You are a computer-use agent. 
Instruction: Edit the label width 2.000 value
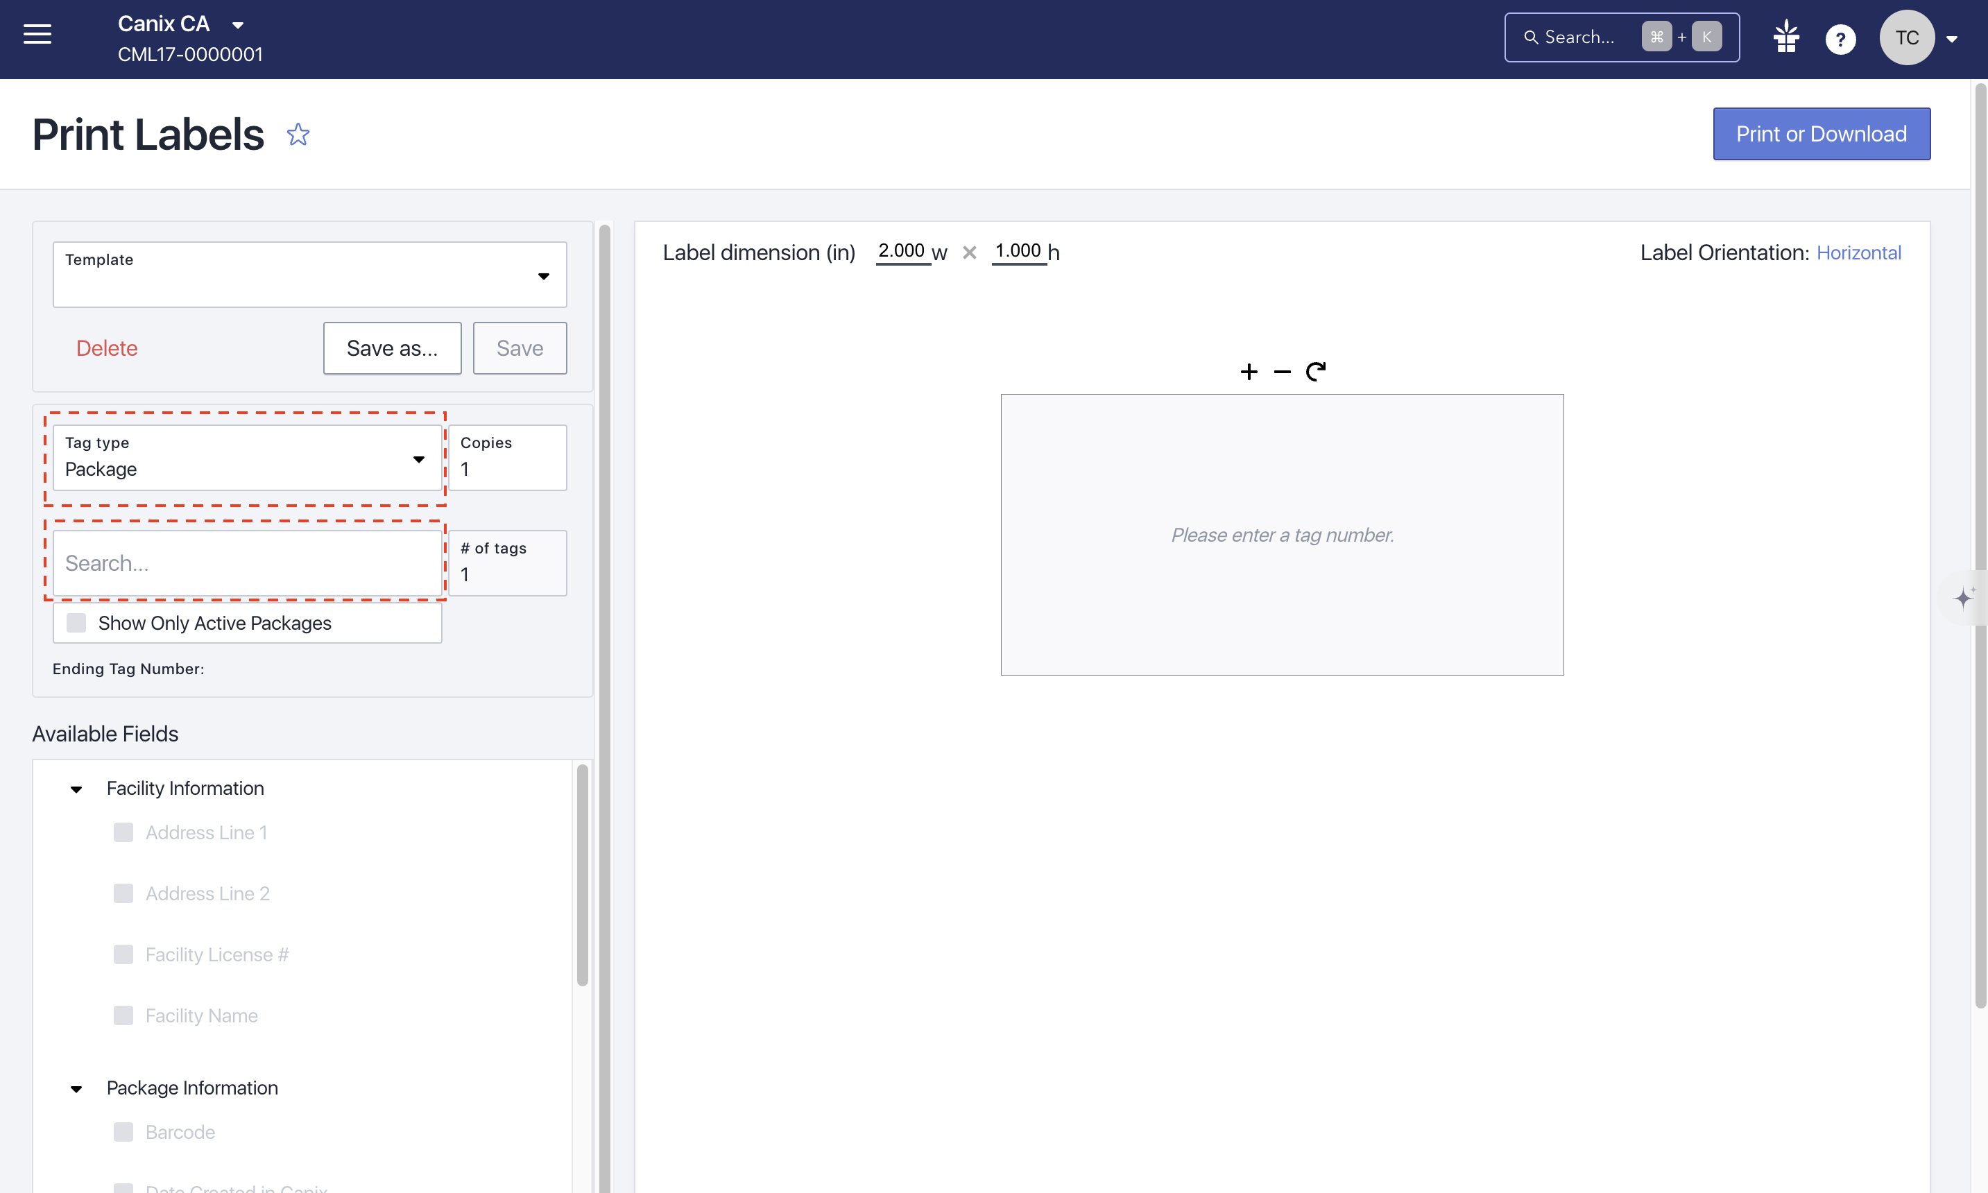902,252
